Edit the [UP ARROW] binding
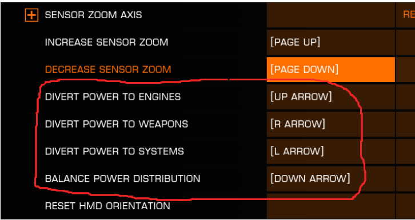This screenshot has height=220, width=415. pyautogui.click(x=331, y=97)
